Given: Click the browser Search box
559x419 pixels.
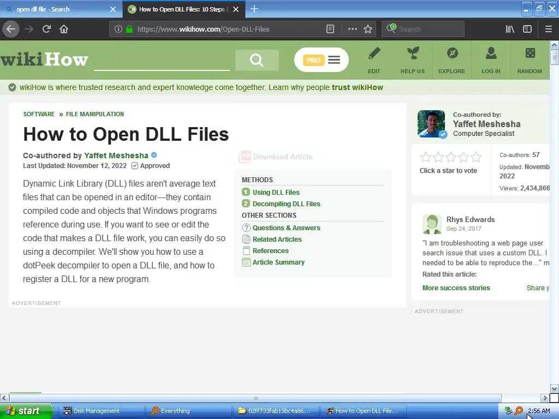Looking at the screenshot, I should point(423,29).
